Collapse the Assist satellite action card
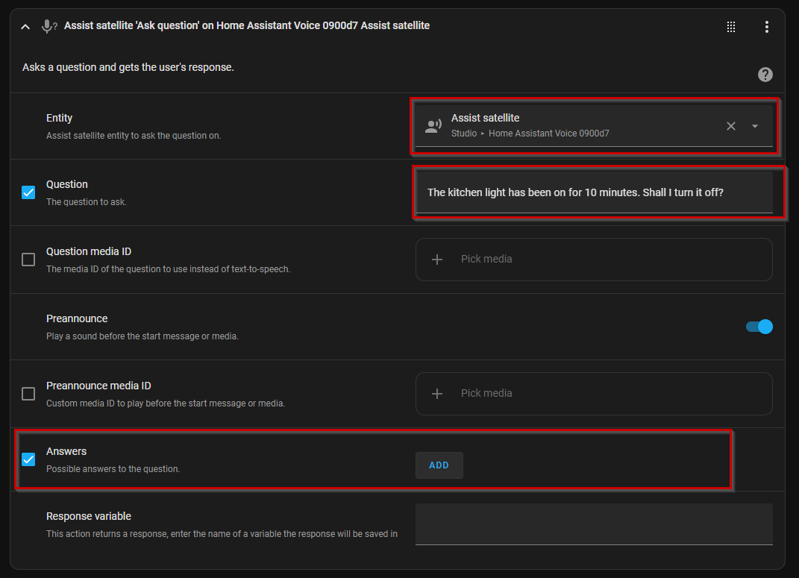The width and height of the screenshot is (799, 578). (25, 27)
